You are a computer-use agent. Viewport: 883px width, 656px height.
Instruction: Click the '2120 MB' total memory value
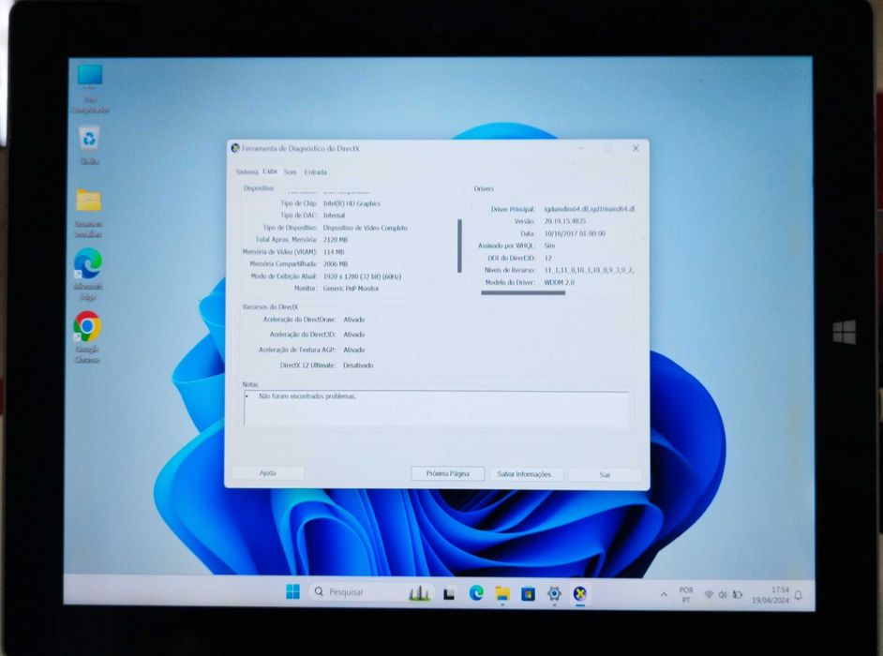point(335,240)
